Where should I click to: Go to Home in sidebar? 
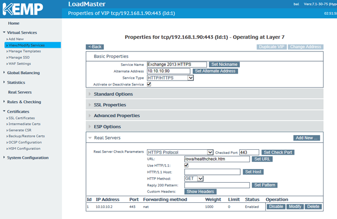coord(14,23)
